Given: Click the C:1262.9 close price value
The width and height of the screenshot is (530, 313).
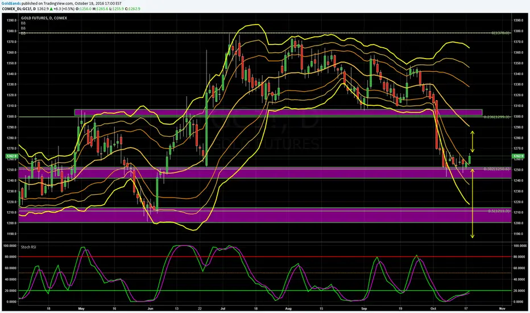Looking at the screenshot, I should 132,9.
